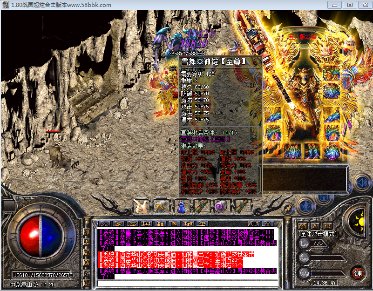Click the chat message input field
The height and width of the screenshot is (291, 373).
[188, 284]
